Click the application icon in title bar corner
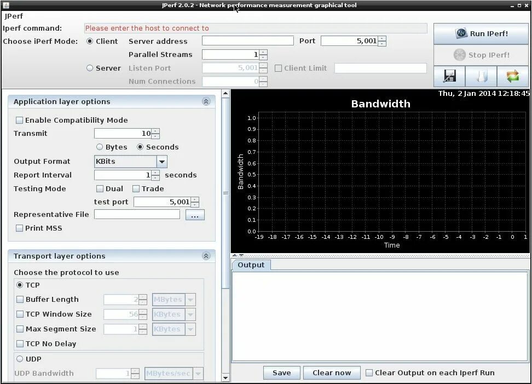 (6, 5)
